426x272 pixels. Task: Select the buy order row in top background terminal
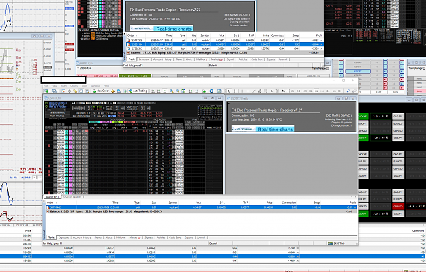tap(225, 48)
